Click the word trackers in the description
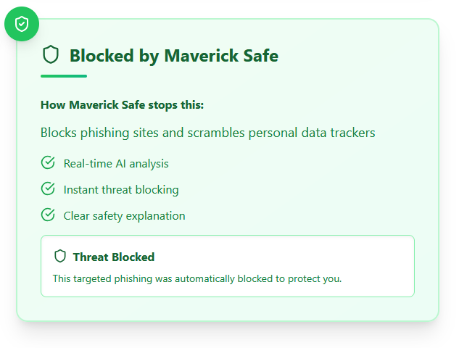This screenshot has width=459, height=348. [x=352, y=133]
